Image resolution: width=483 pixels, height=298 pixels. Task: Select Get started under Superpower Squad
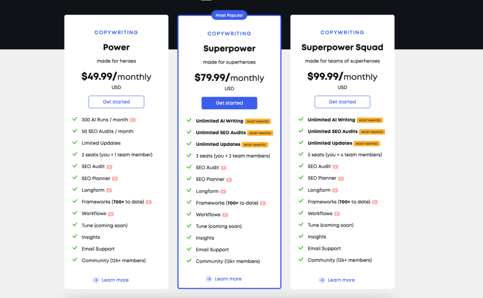tap(342, 102)
